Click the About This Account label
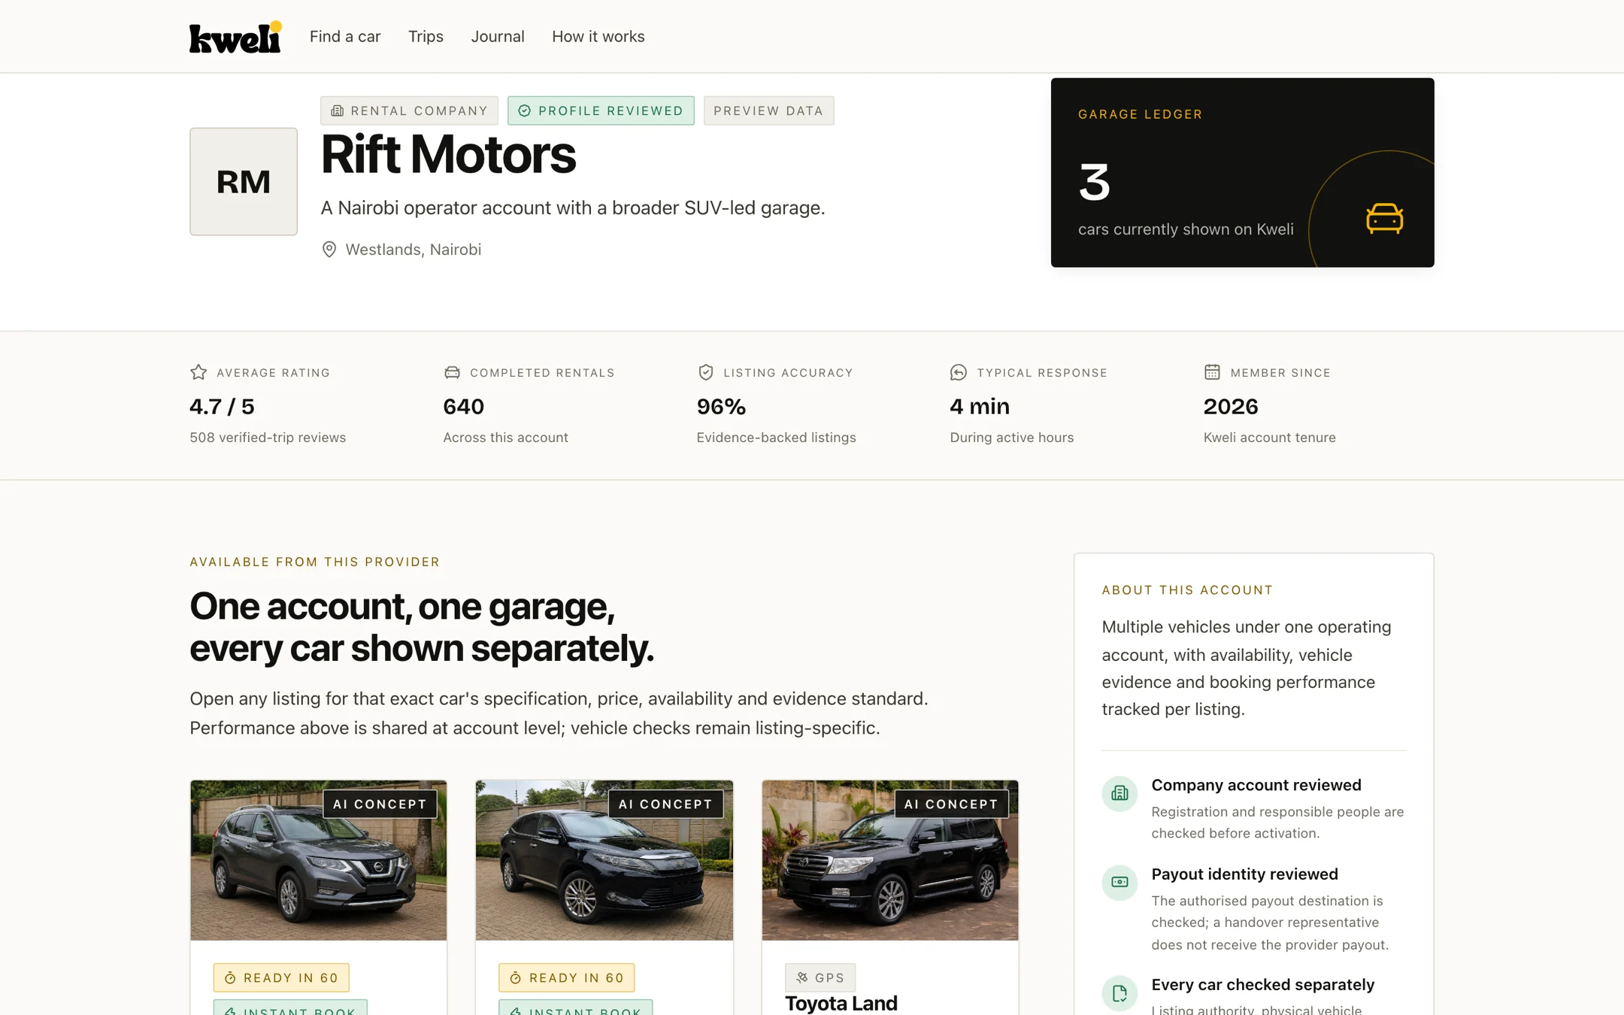 tap(1187, 590)
